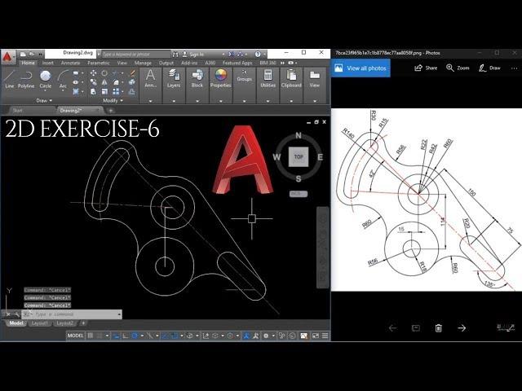Toggle the drawing Grid display

coord(91,336)
